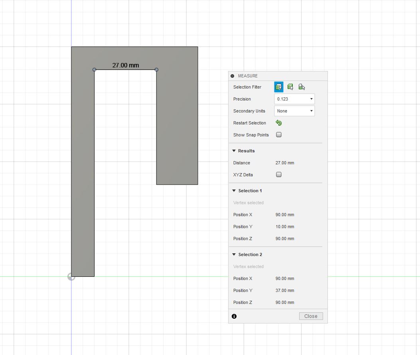This screenshot has width=420, height=355.
Task: Click the 27.00 mm dimension label on model
Action: tap(126, 65)
